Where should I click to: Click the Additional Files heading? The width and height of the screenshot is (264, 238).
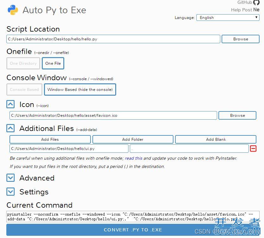coord(47,128)
